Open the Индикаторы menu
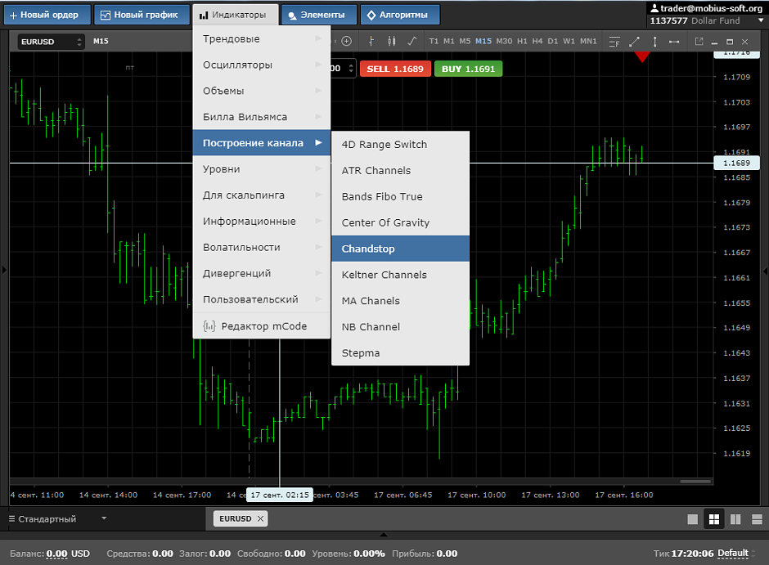 (236, 15)
